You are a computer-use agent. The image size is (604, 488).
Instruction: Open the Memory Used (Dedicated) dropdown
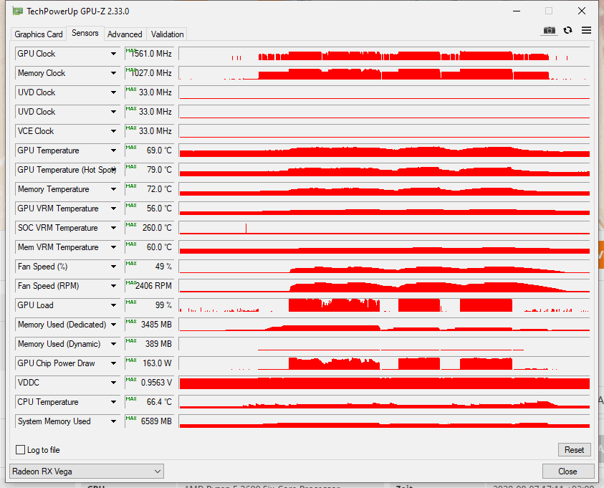click(114, 325)
